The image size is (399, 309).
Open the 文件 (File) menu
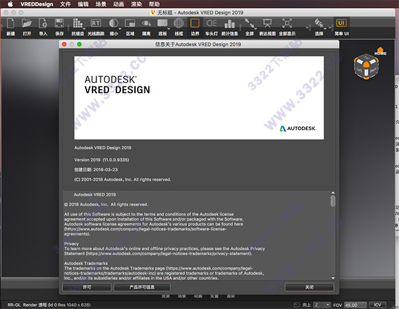[x=66, y=4]
